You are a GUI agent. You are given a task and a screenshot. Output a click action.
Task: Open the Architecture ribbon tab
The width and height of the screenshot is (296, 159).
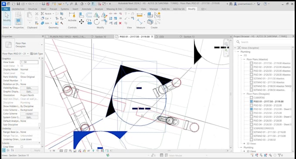click(x=18, y=9)
